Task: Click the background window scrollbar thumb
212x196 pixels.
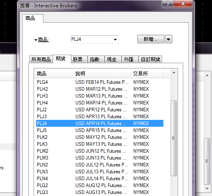Action: [207, 161]
